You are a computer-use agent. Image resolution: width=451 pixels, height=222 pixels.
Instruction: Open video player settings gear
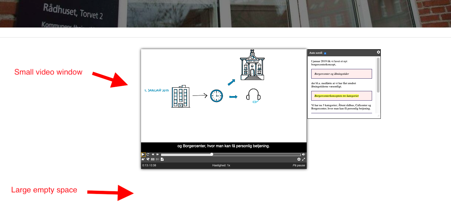click(x=299, y=159)
